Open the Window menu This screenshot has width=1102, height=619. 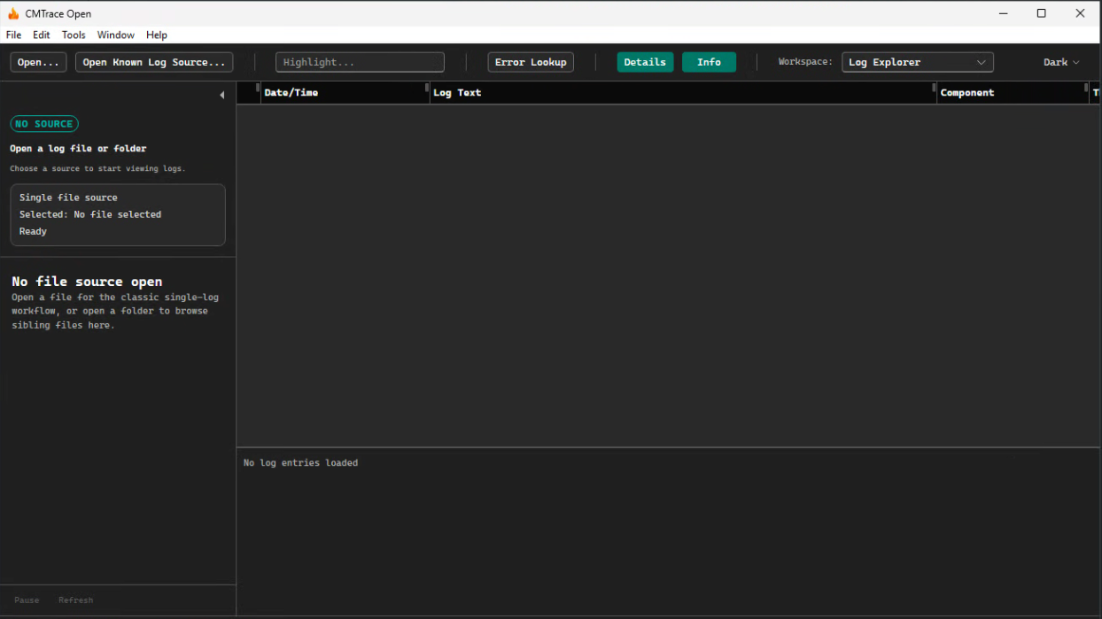pyautogui.click(x=115, y=35)
